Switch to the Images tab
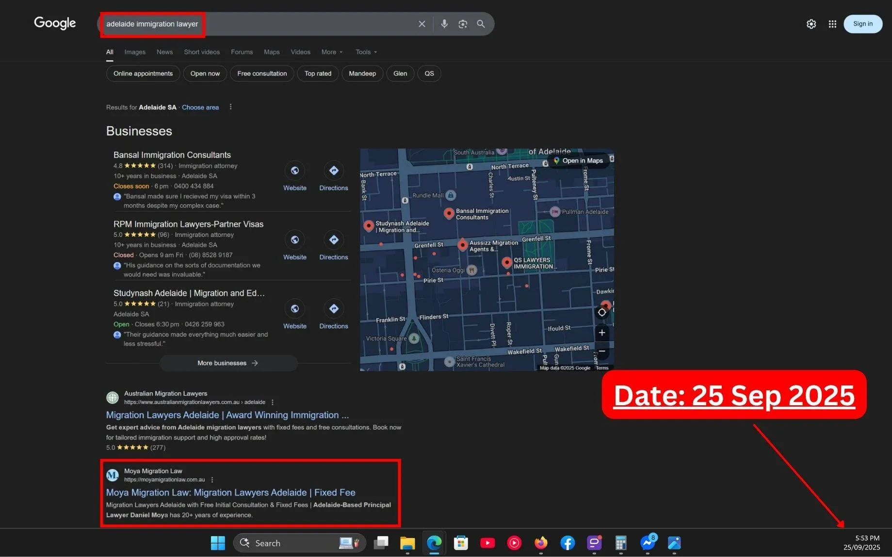The width and height of the screenshot is (892, 557). (134, 52)
